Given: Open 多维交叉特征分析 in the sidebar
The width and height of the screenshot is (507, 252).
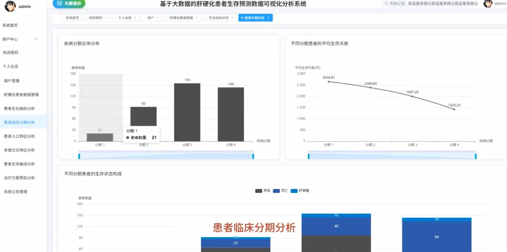Looking at the screenshot, I should [x=23, y=150].
